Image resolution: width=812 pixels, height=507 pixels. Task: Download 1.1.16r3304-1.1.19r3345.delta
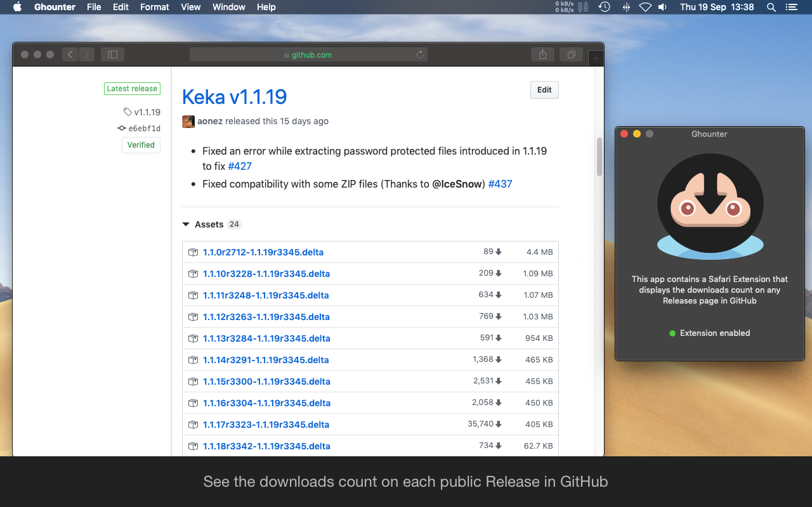266,403
